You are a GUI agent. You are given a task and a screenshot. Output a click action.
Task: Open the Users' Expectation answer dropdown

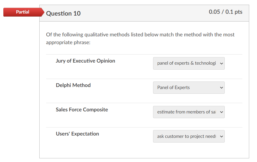(x=189, y=136)
